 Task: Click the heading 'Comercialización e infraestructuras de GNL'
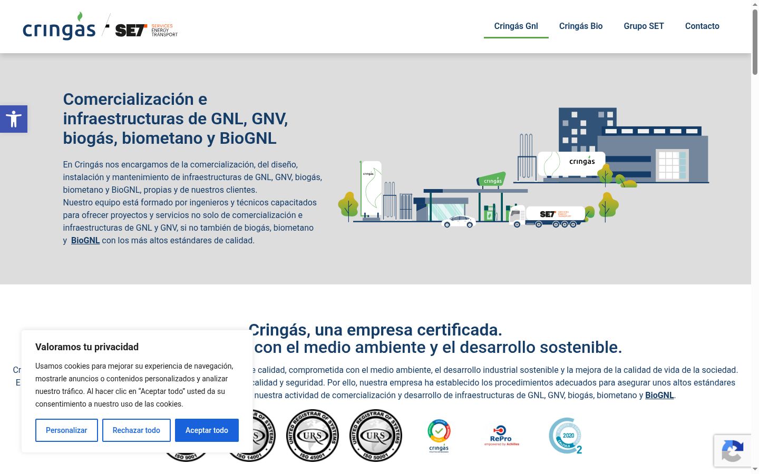176,118
